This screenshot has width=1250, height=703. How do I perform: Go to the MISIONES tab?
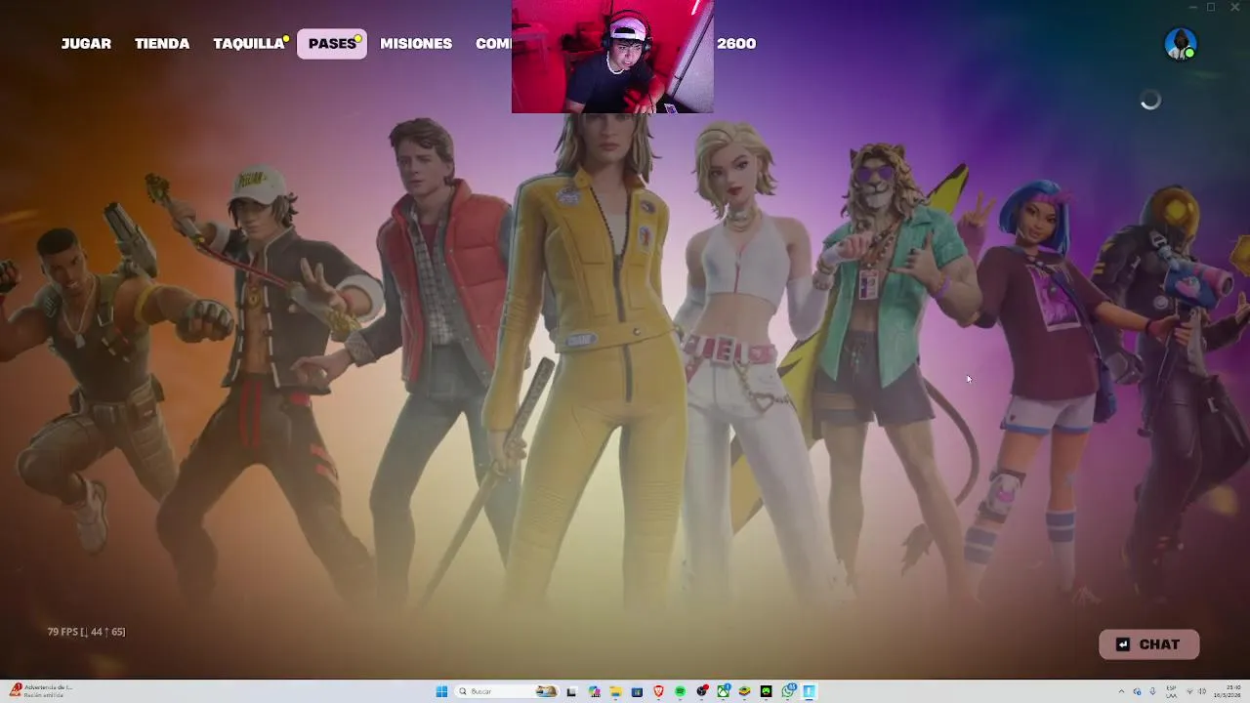pyautogui.click(x=416, y=43)
